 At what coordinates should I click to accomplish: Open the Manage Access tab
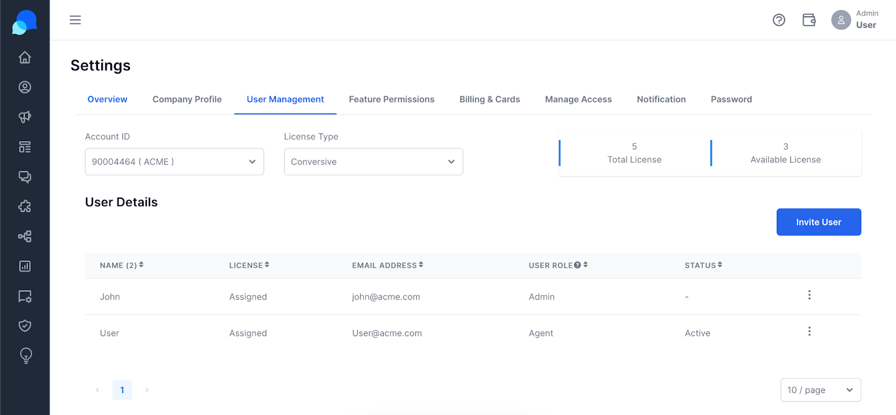(578, 99)
